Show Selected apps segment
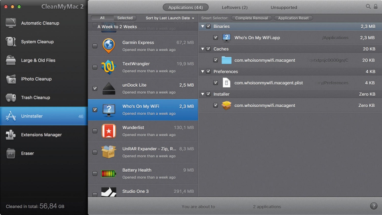The height and width of the screenshot is (215, 382). 125,18
